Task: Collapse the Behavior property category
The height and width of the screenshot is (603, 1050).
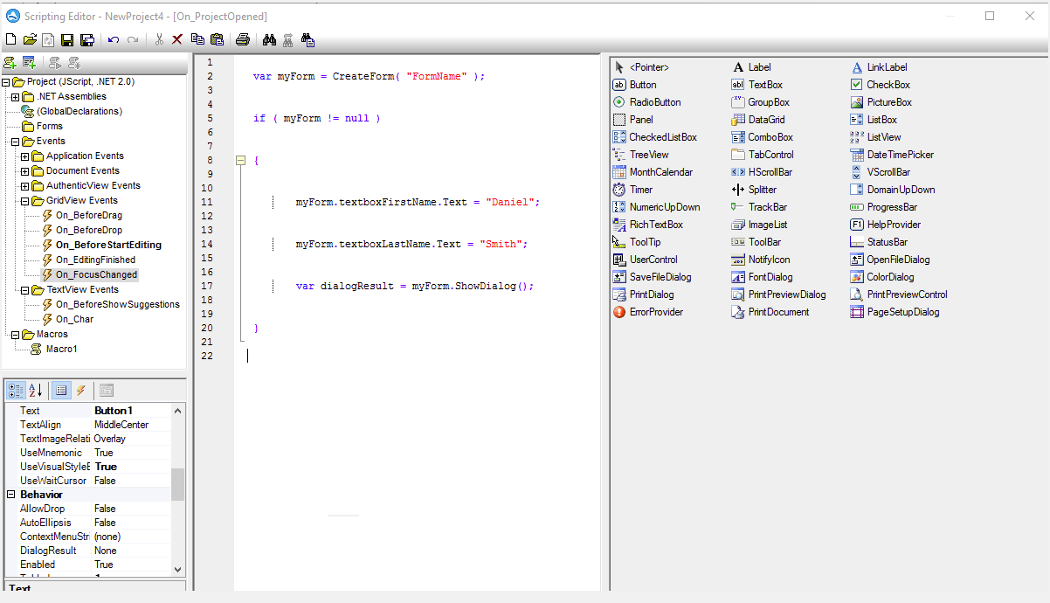Action: tap(11, 495)
